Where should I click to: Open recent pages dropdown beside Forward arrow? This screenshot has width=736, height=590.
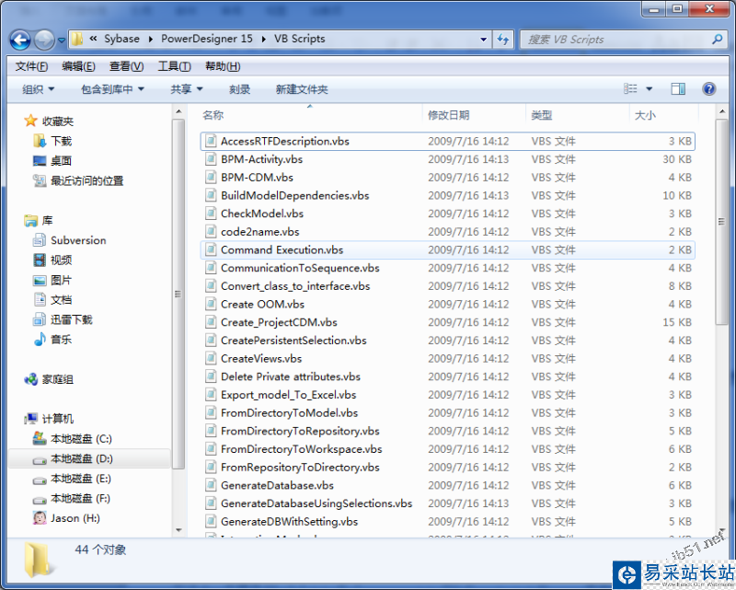[62, 40]
